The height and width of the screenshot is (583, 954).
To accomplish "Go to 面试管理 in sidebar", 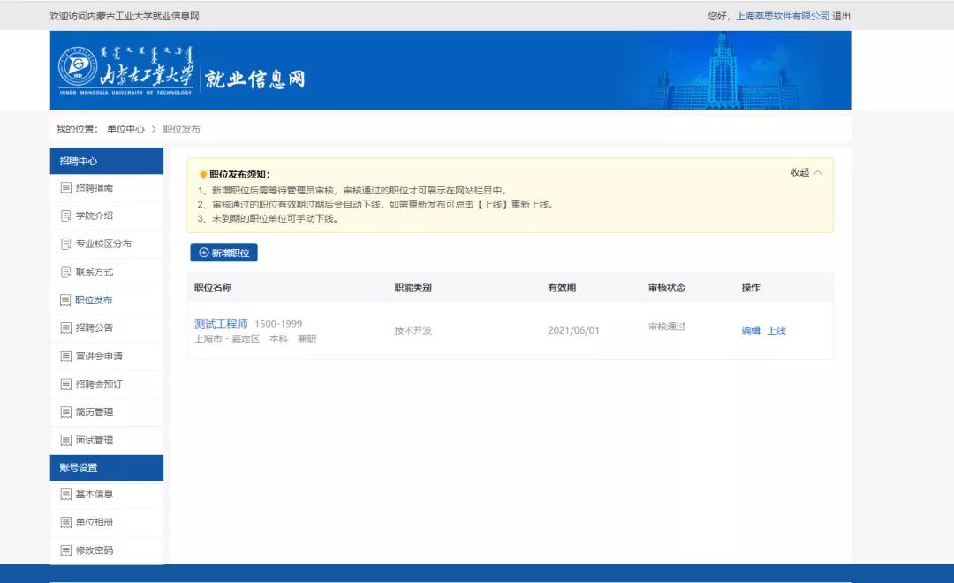I will pyautogui.click(x=94, y=440).
